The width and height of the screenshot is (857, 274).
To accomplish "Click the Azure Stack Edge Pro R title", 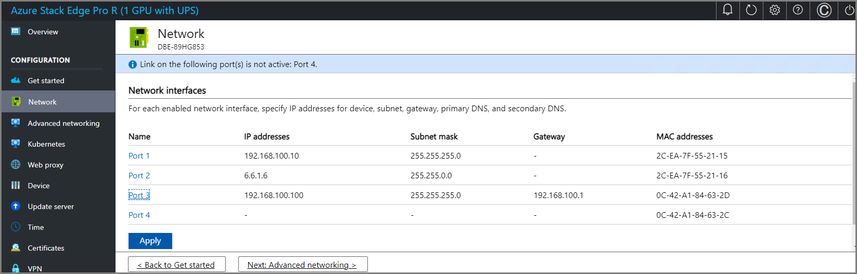I will (105, 10).
